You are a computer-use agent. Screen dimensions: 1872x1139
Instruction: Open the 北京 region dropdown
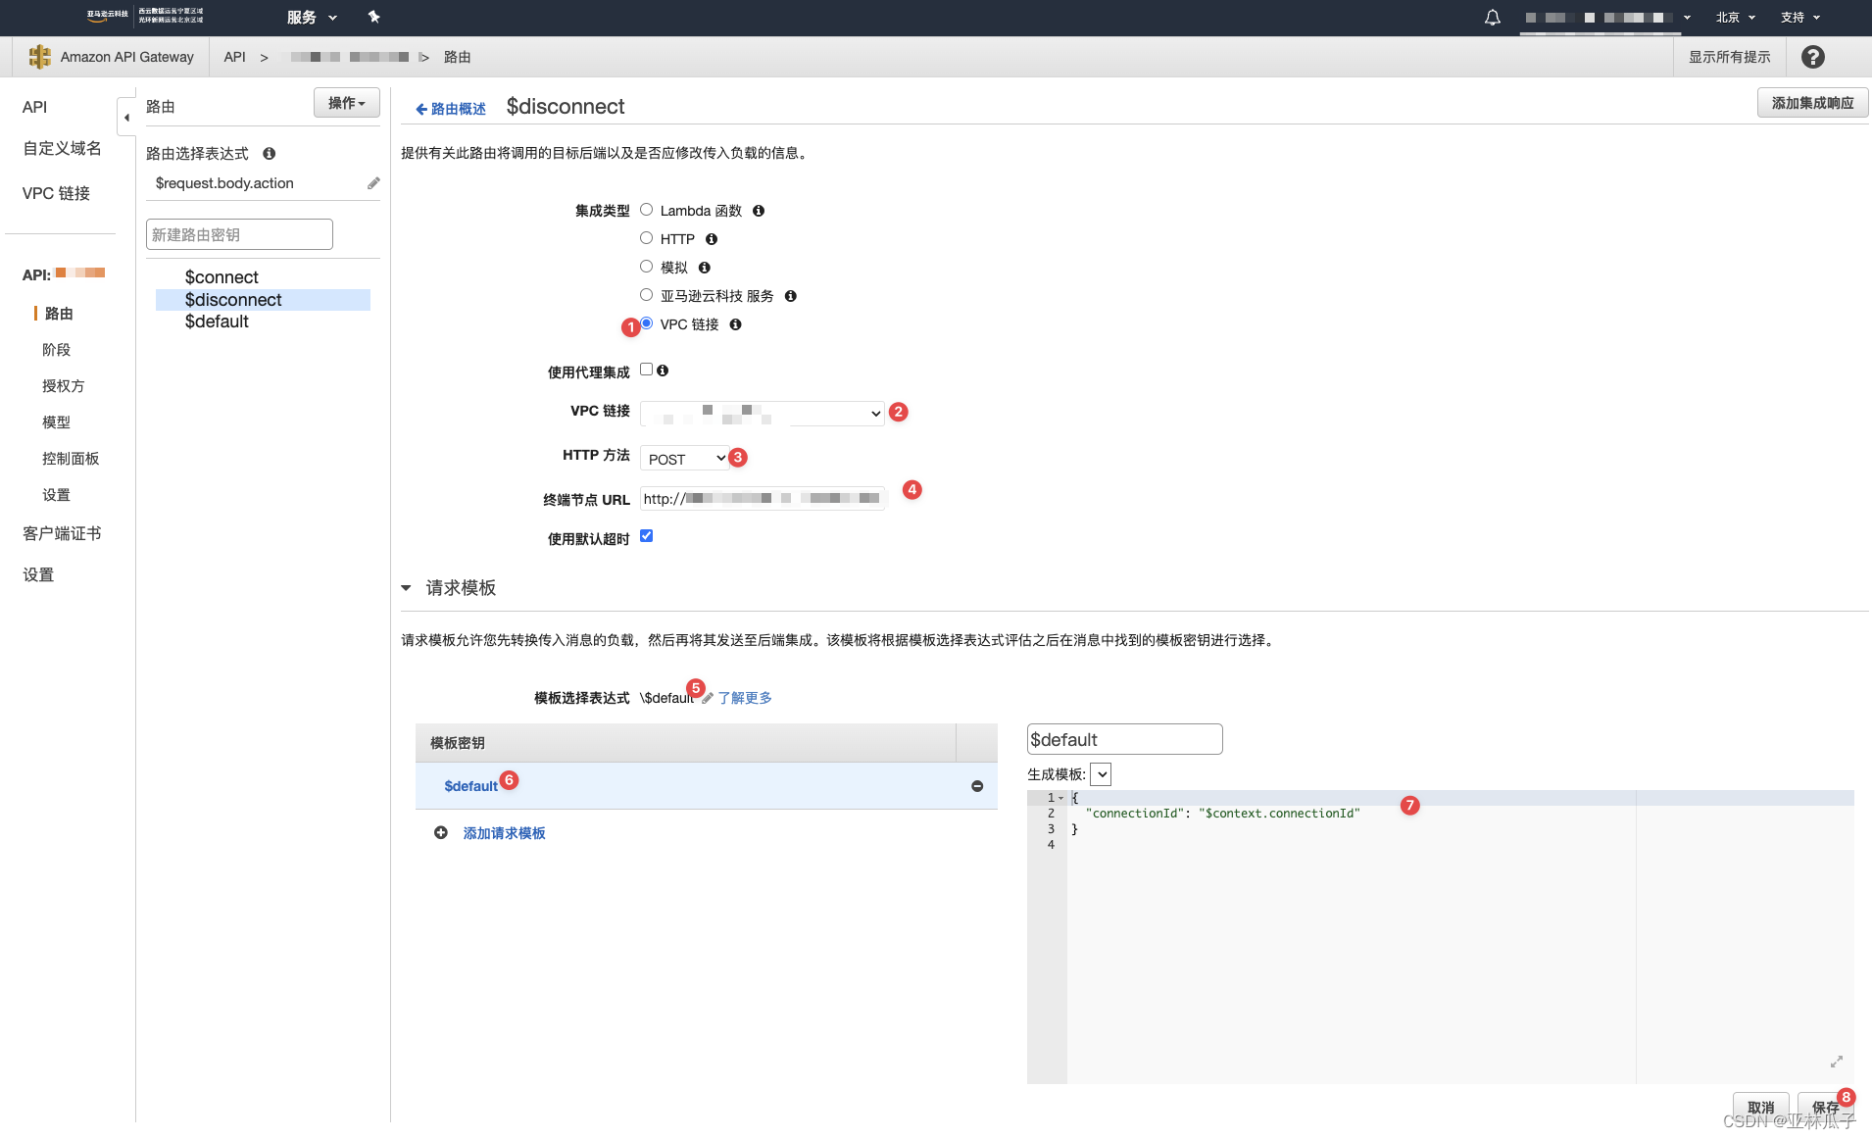click(x=1736, y=18)
